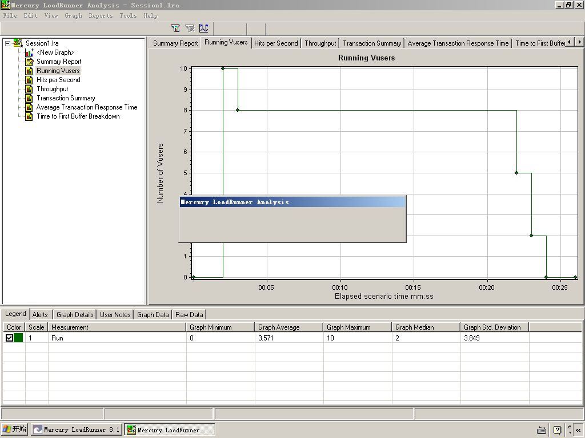Open the User Notes tab

pos(115,315)
